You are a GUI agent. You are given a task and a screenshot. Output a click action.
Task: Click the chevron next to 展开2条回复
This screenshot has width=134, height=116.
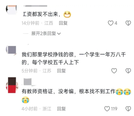(x=59, y=34)
